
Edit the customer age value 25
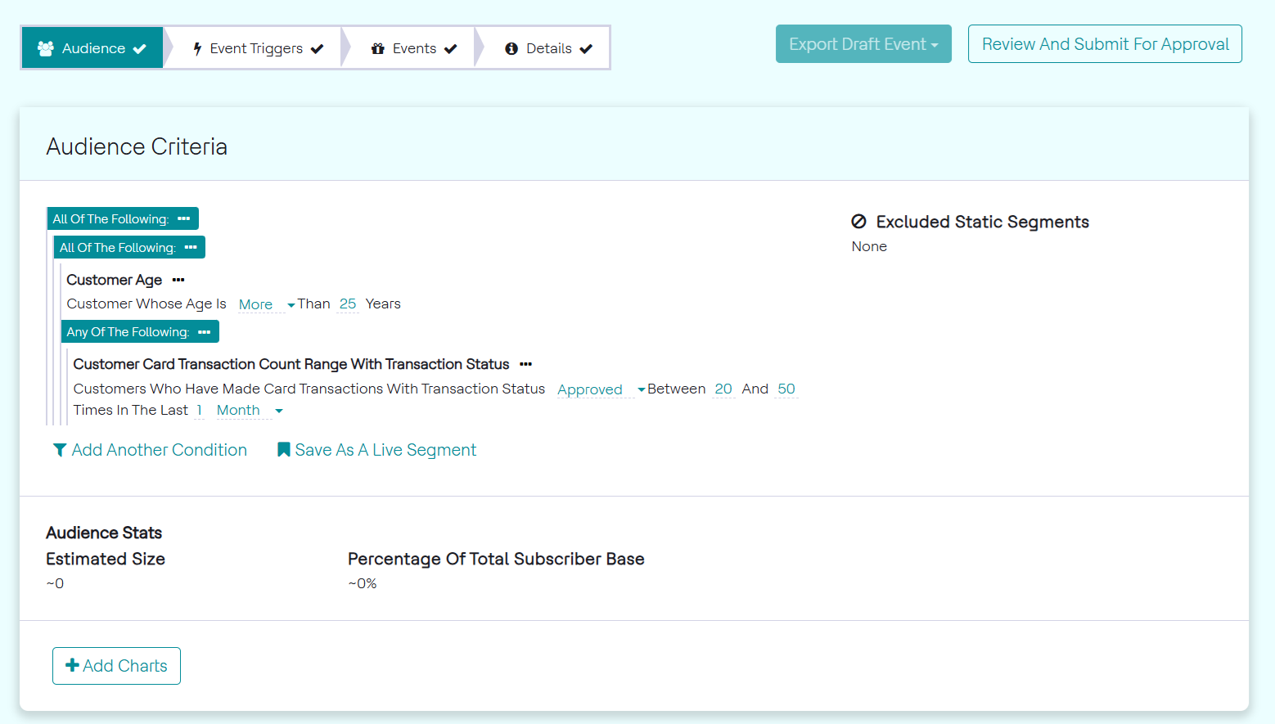pos(348,304)
